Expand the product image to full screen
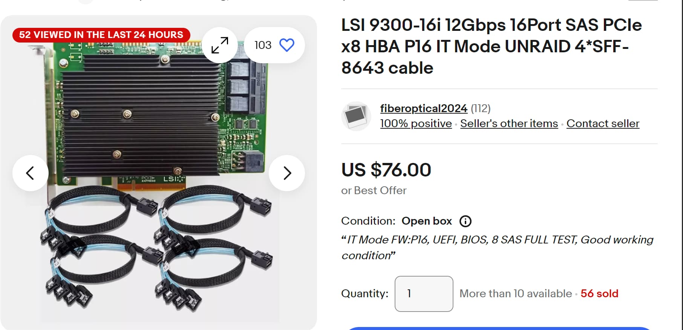Screen dimensions: 683x330 (220, 45)
